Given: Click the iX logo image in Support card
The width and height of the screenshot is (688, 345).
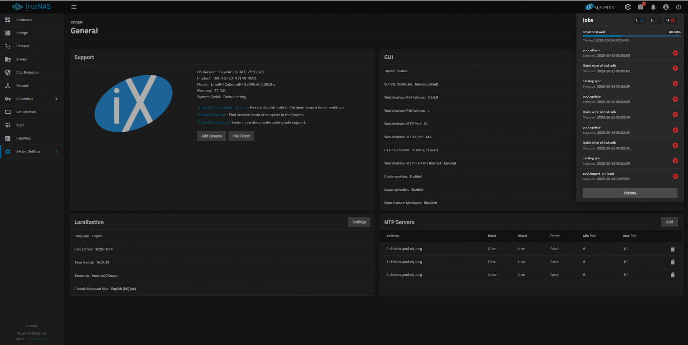Looking at the screenshot, I should coord(133,103).
